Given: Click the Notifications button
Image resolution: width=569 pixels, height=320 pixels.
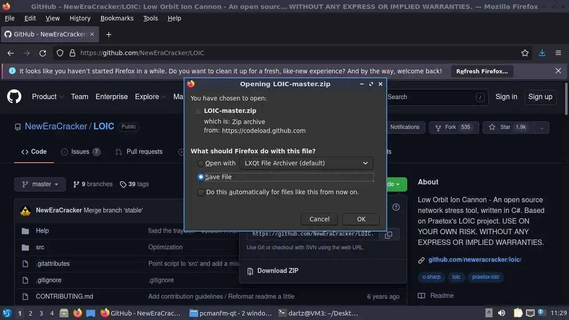Looking at the screenshot, I should [405, 127].
